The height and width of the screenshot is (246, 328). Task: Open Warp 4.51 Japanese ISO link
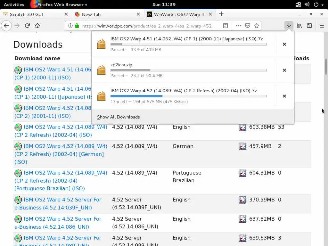pyautogui.click(x=53, y=93)
